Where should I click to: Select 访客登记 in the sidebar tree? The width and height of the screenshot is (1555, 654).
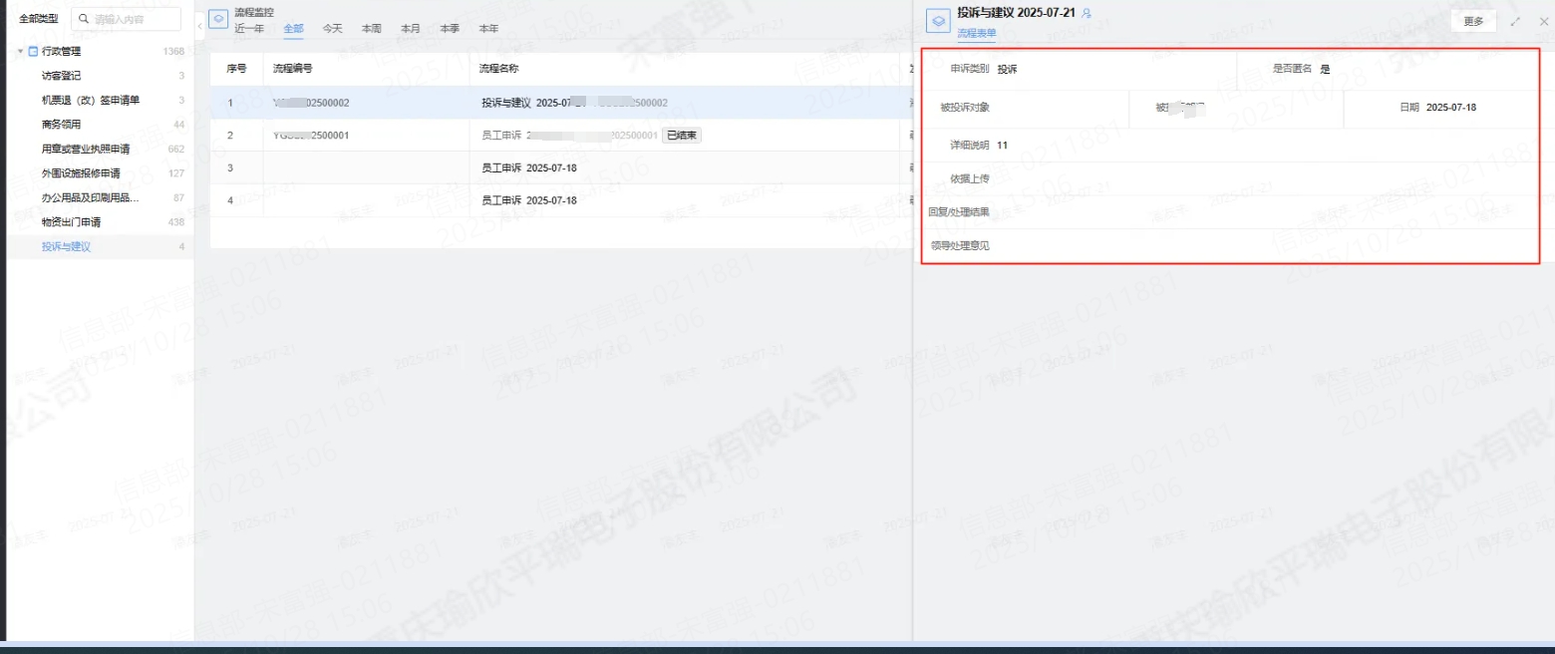pyautogui.click(x=61, y=76)
